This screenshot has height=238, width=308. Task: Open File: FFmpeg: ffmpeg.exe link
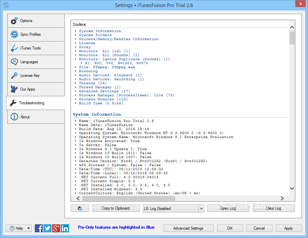pyautogui.click(x=107, y=67)
